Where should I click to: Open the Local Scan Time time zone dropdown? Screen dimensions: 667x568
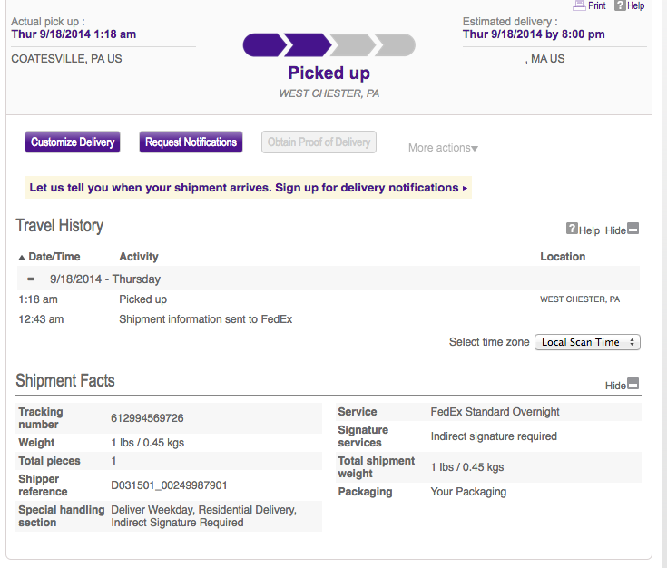(x=588, y=342)
